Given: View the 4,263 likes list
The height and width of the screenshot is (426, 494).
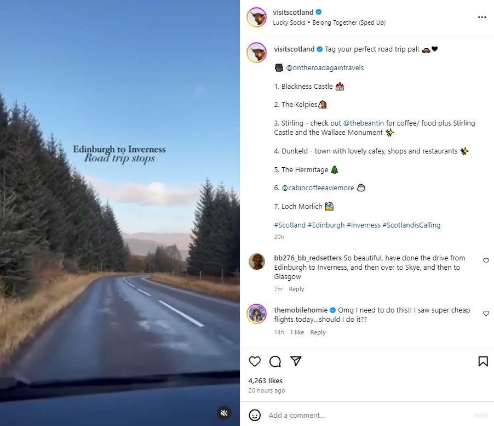Looking at the screenshot, I should point(265,381).
